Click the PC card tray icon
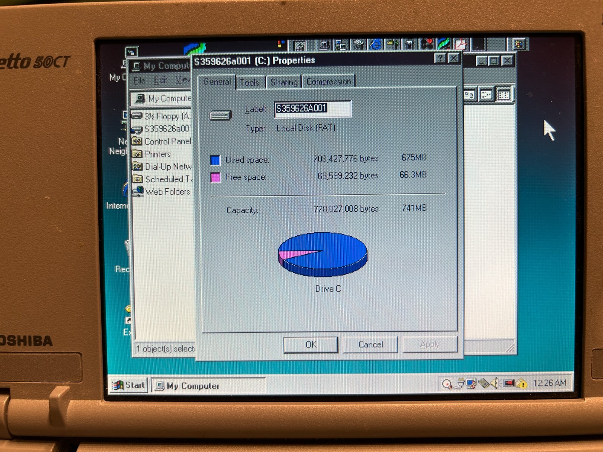The height and width of the screenshot is (452, 603). 484,384
